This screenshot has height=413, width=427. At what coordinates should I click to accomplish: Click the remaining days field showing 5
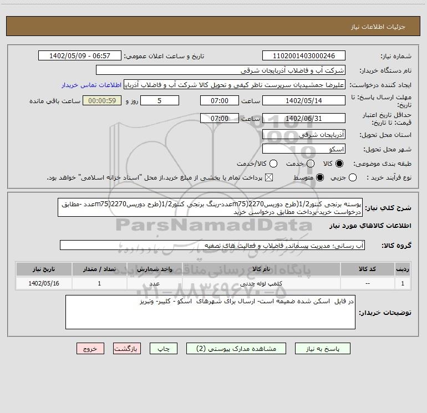click(160, 100)
